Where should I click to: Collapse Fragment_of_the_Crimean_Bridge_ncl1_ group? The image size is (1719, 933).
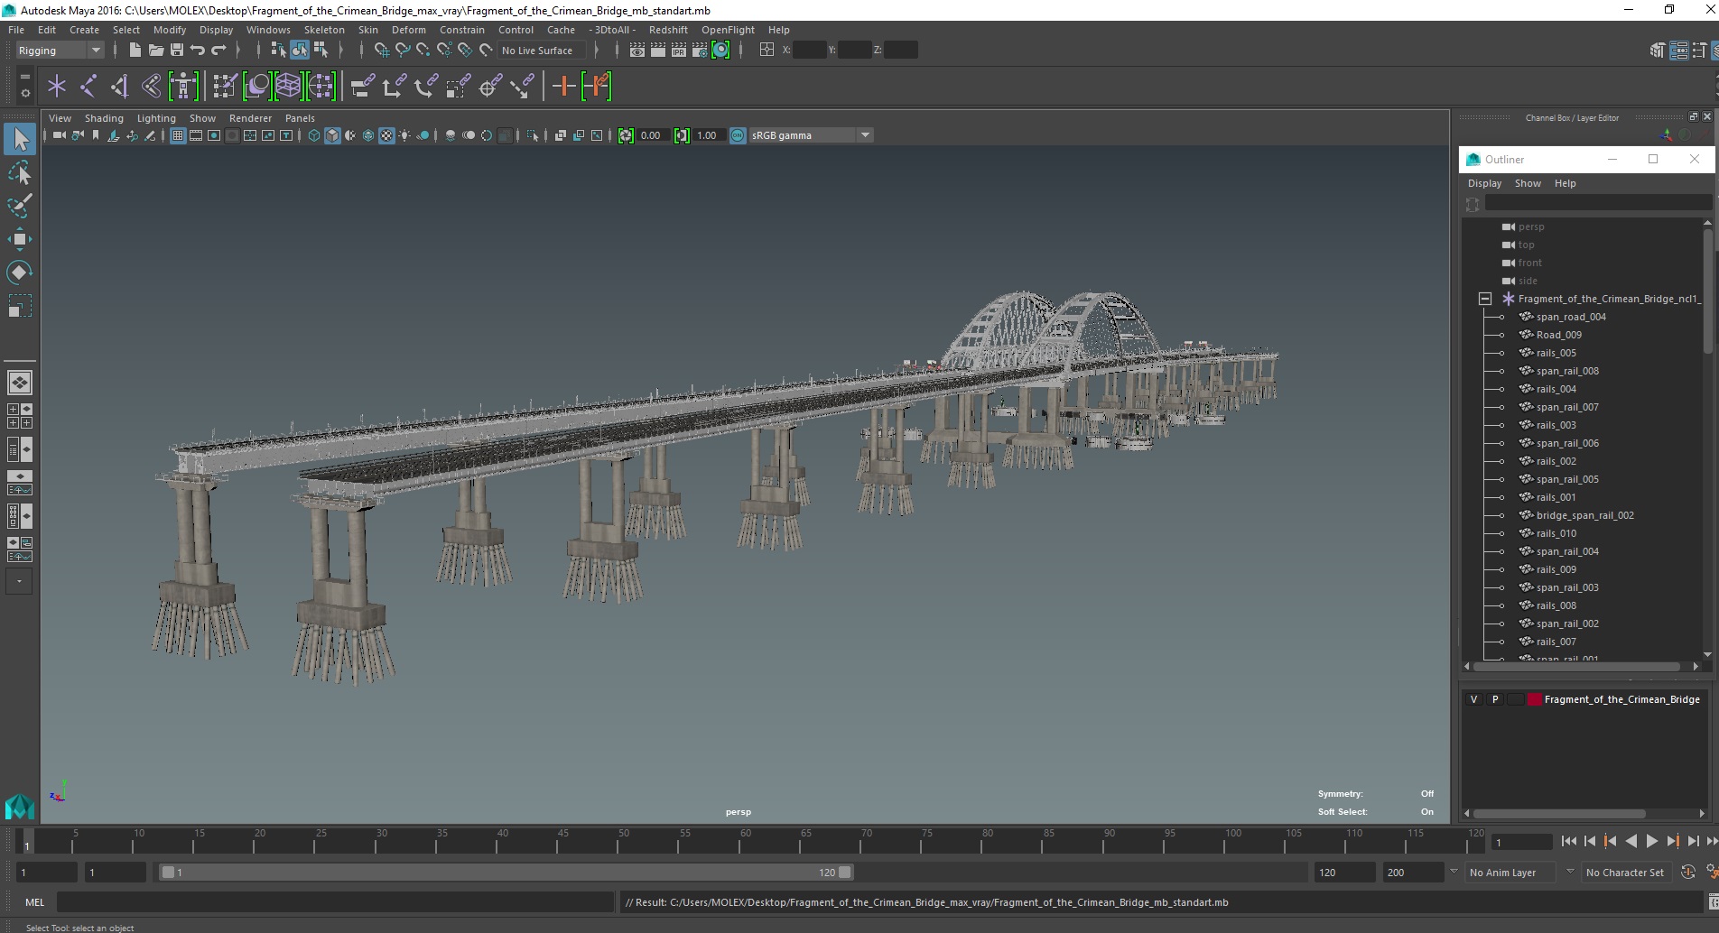(x=1485, y=299)
